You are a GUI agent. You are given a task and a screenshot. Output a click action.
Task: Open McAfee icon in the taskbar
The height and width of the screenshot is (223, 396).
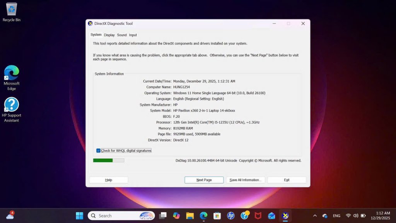[x=258, y=216]
